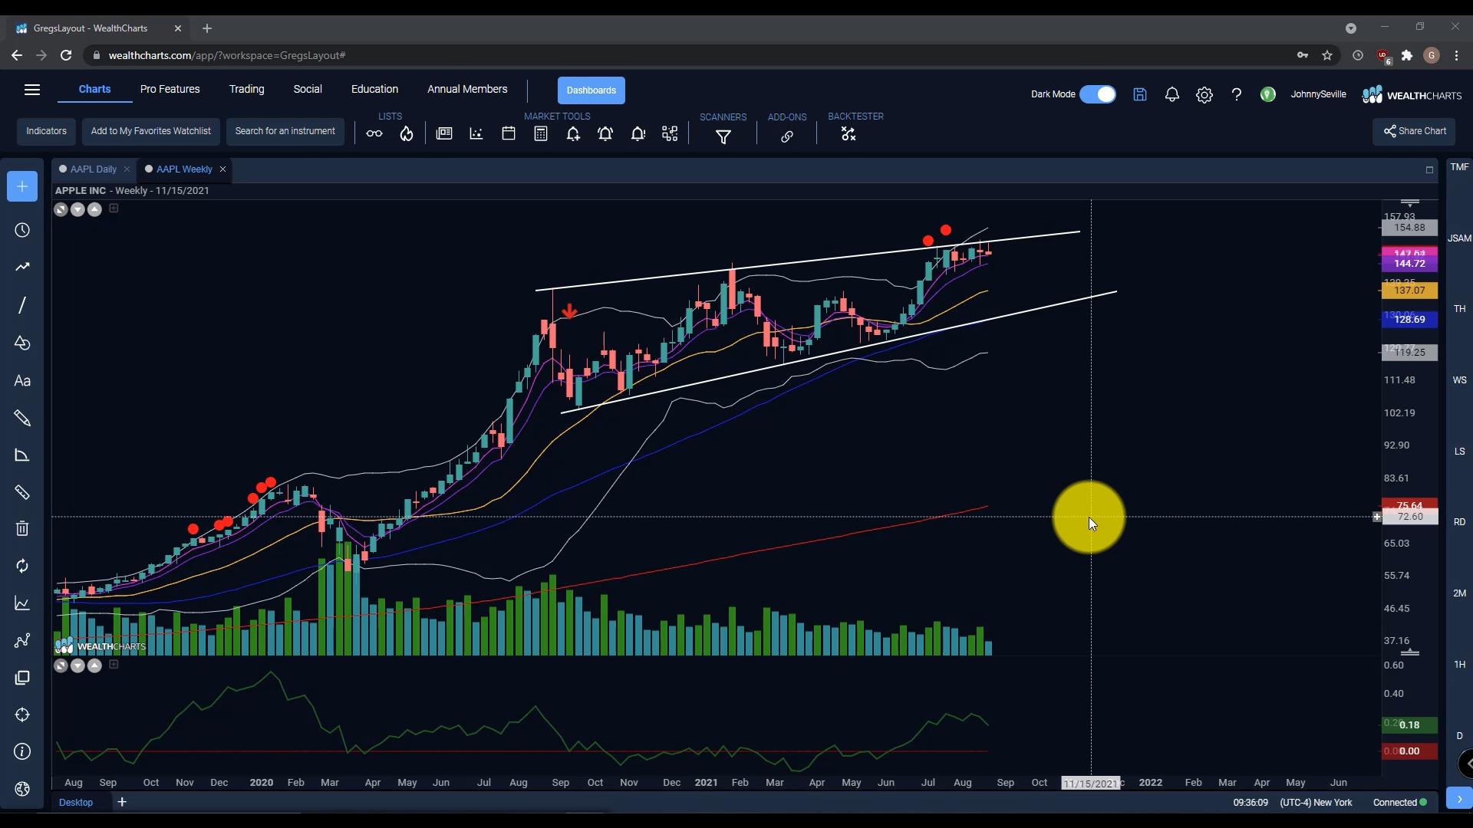Click the Share Chart button

1414,131
